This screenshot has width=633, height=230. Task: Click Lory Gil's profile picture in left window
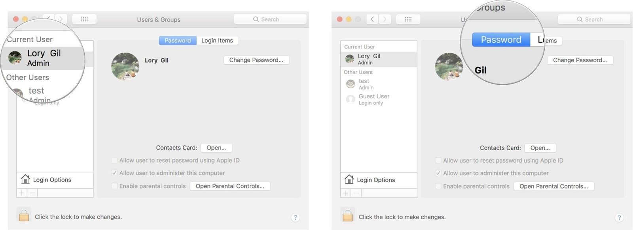[125, 66]
